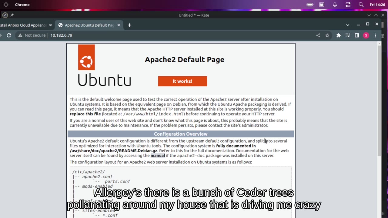Click the Fri 14:26 clock

click(x=377, y=5)
